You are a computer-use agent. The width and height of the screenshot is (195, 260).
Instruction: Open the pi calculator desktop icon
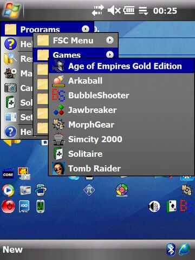coord(89,190)
